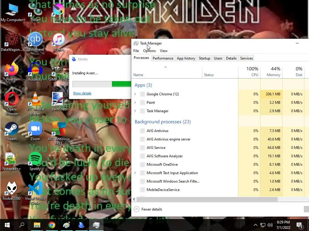Select the Microsoft OneDrive process
Image resolution: width=309 pixels, height=231 pixels.
[220, 165]
